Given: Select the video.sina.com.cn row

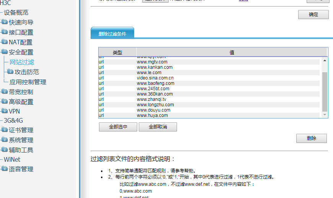Looking at the screenshot, I should 209,78.
